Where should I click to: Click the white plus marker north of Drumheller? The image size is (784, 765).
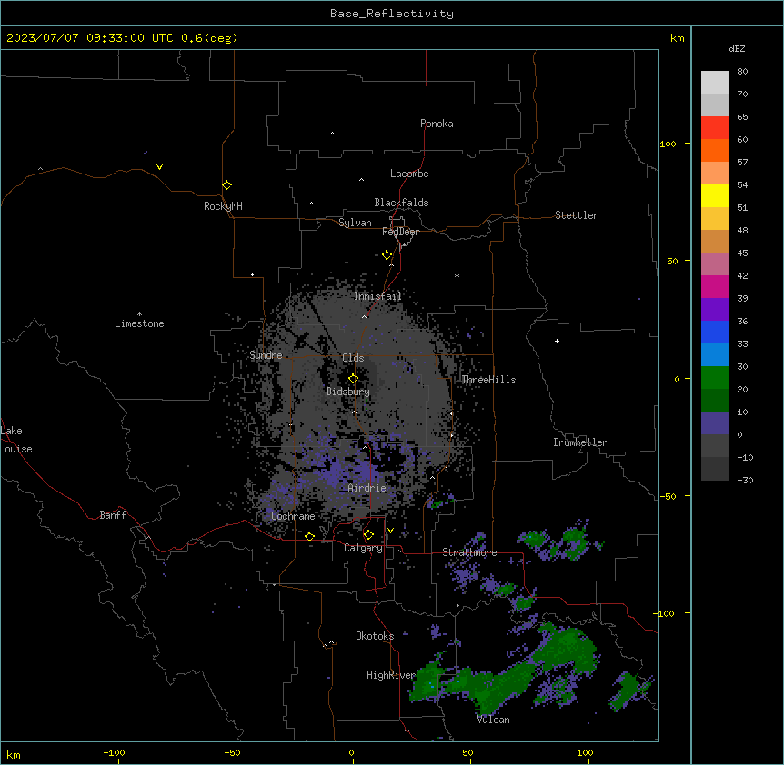(557, 341)
